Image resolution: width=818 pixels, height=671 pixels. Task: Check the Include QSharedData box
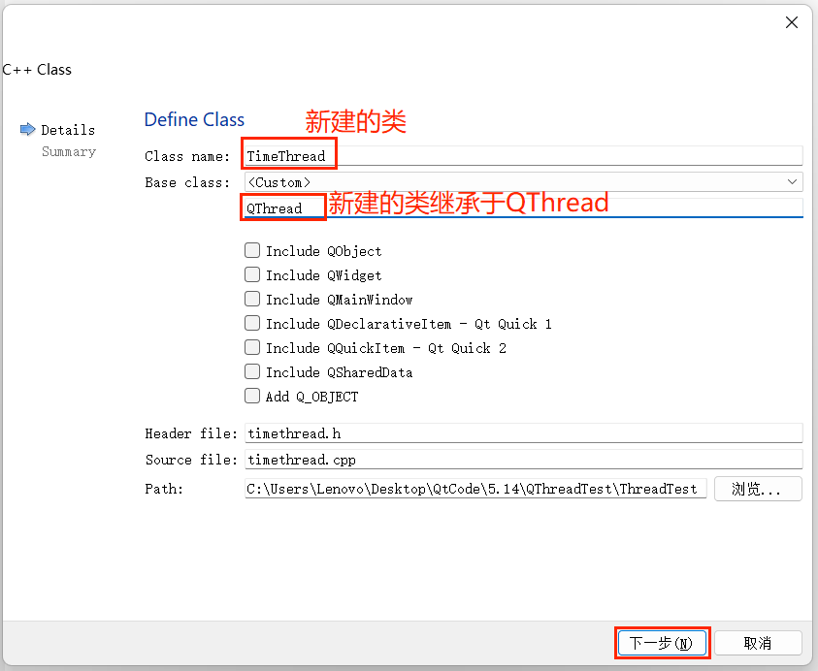point(252,371)
